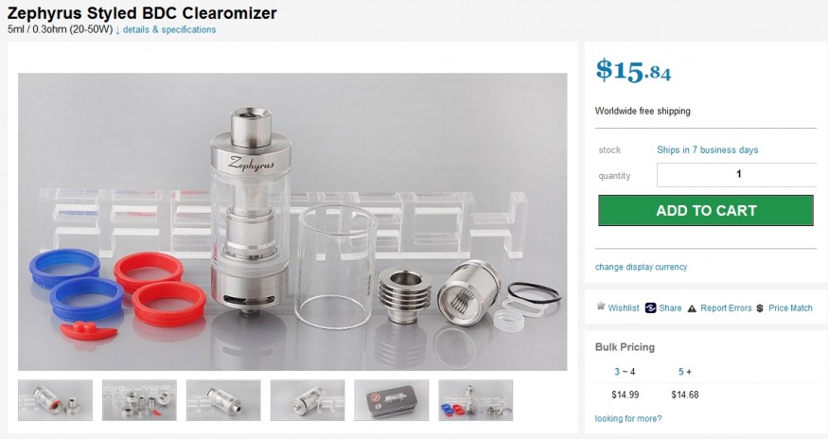Select the third product thumbnail
Screen dimensions: 828x439
[223, 400]
